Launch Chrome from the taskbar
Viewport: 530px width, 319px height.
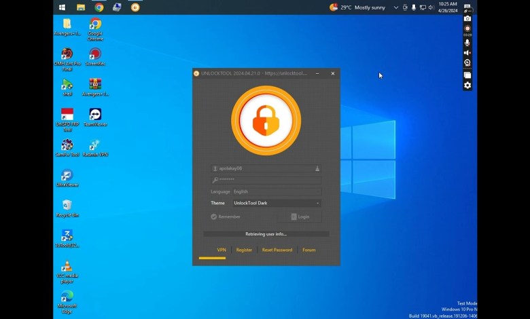pos(99,7)
